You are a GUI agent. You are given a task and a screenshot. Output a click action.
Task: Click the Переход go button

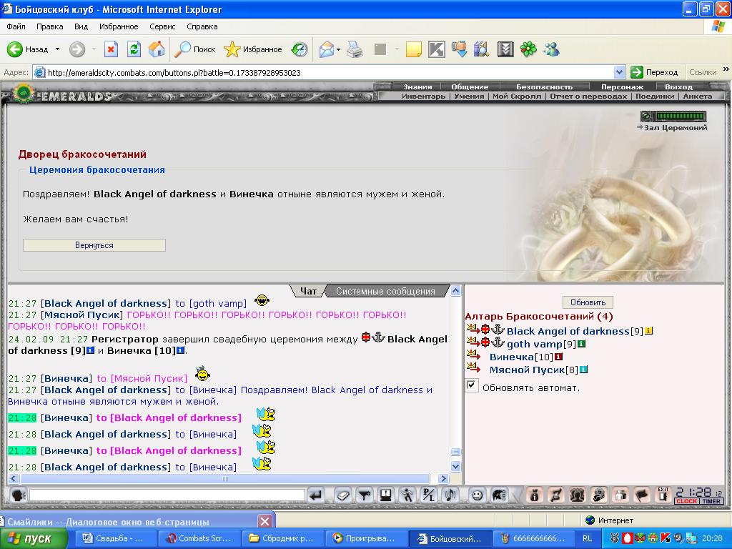point(654,72)
